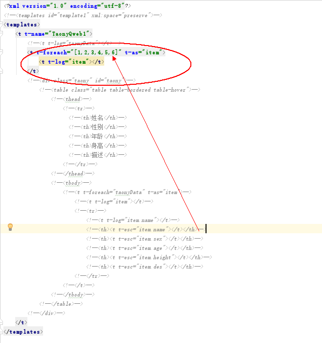The image size is (322, 343).
Task: Click the commented t-foreach="taonyData" line
Action: pos(126,192)
